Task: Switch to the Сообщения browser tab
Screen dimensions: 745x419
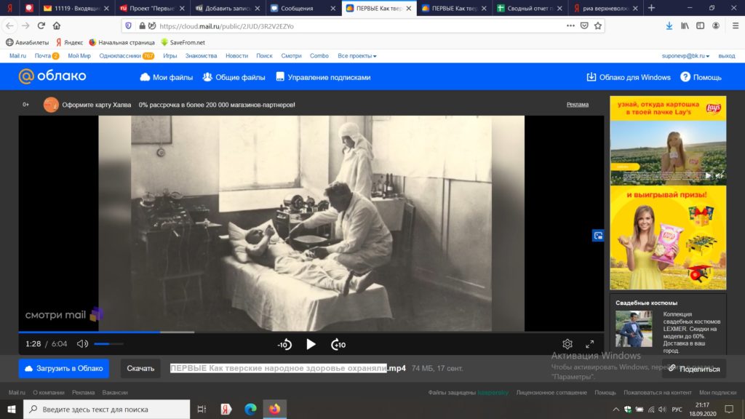Action: (x=298, y=9)
